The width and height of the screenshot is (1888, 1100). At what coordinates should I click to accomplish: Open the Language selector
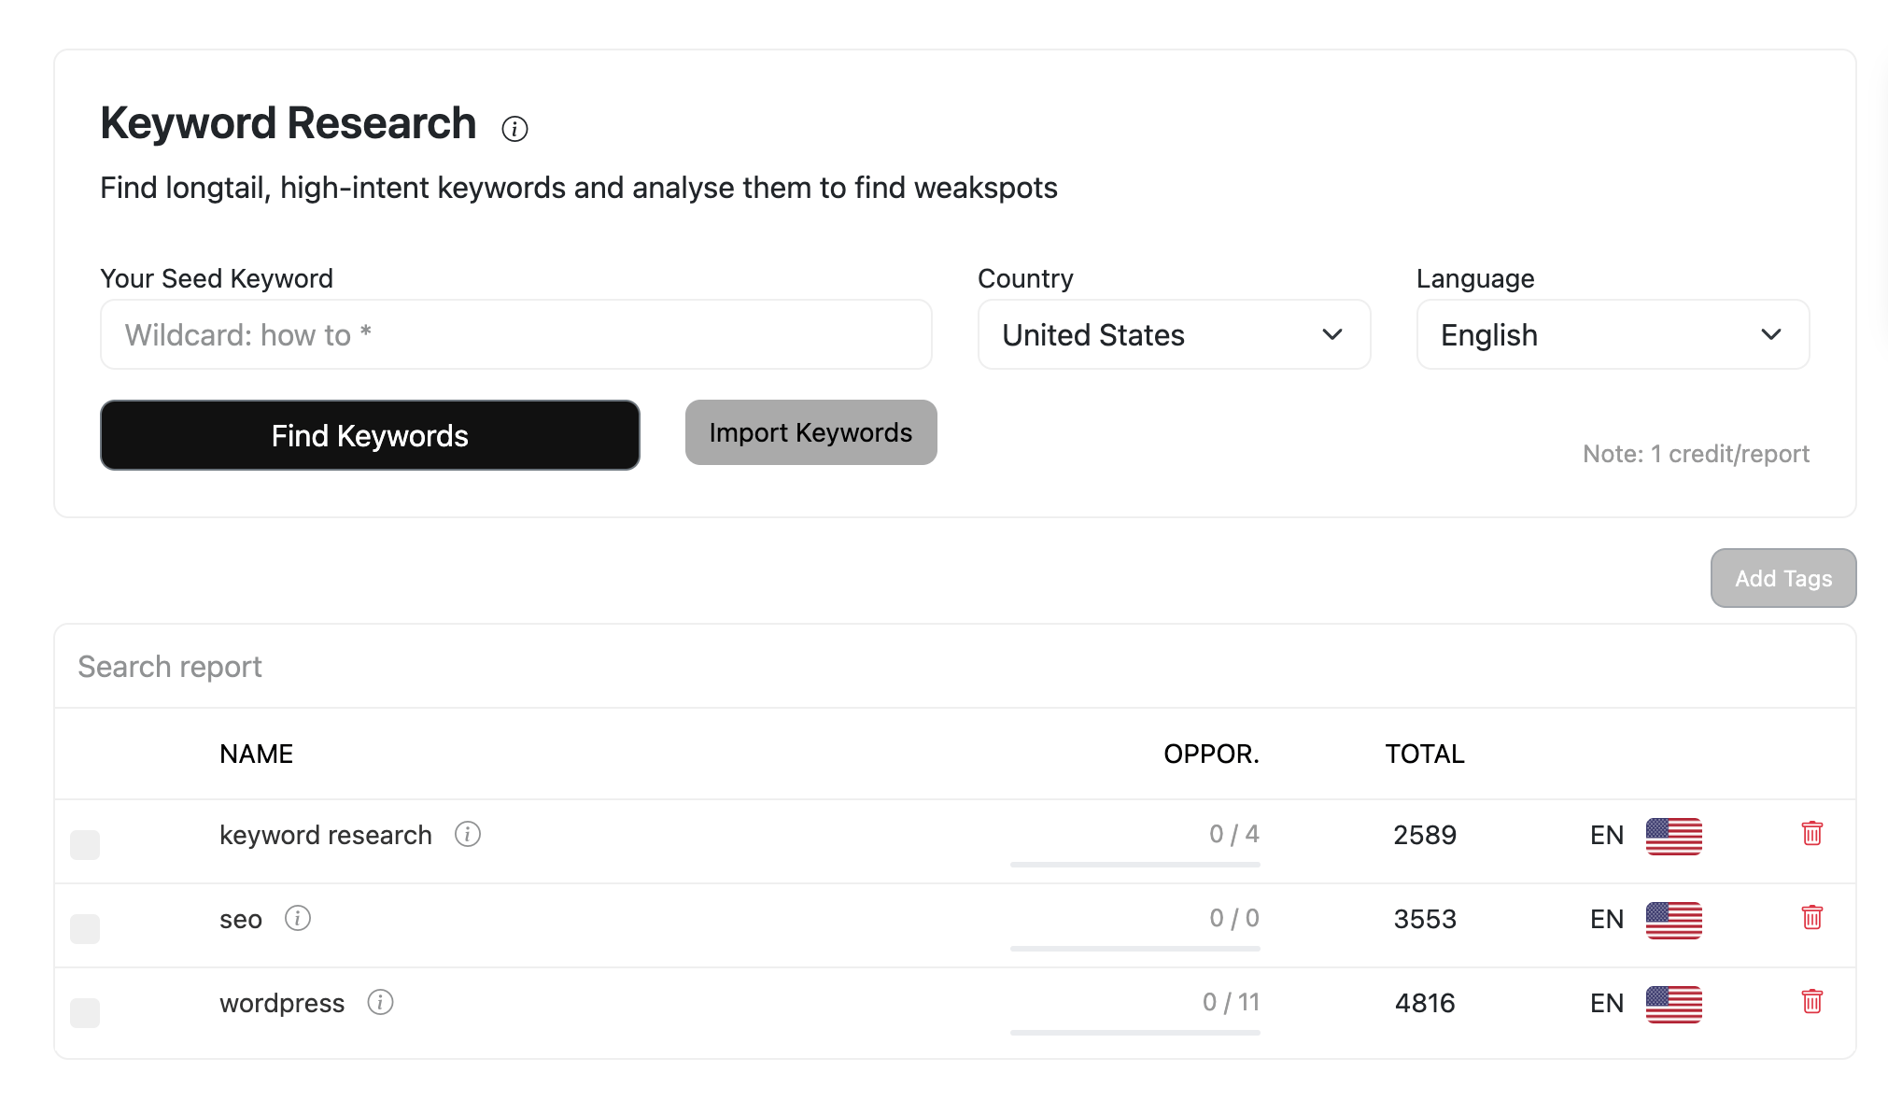(1612, 334)
